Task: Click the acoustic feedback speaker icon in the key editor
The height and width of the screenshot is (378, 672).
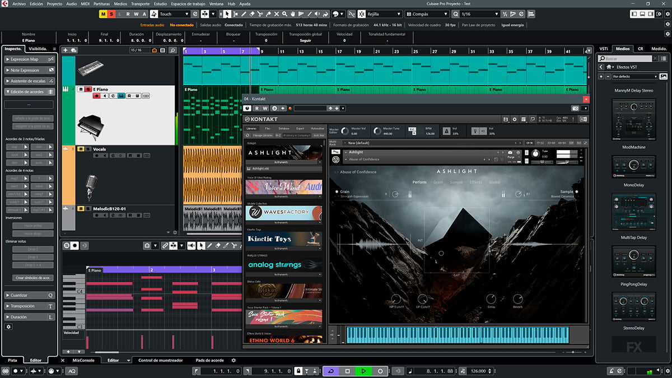Action: click(192, 245)
